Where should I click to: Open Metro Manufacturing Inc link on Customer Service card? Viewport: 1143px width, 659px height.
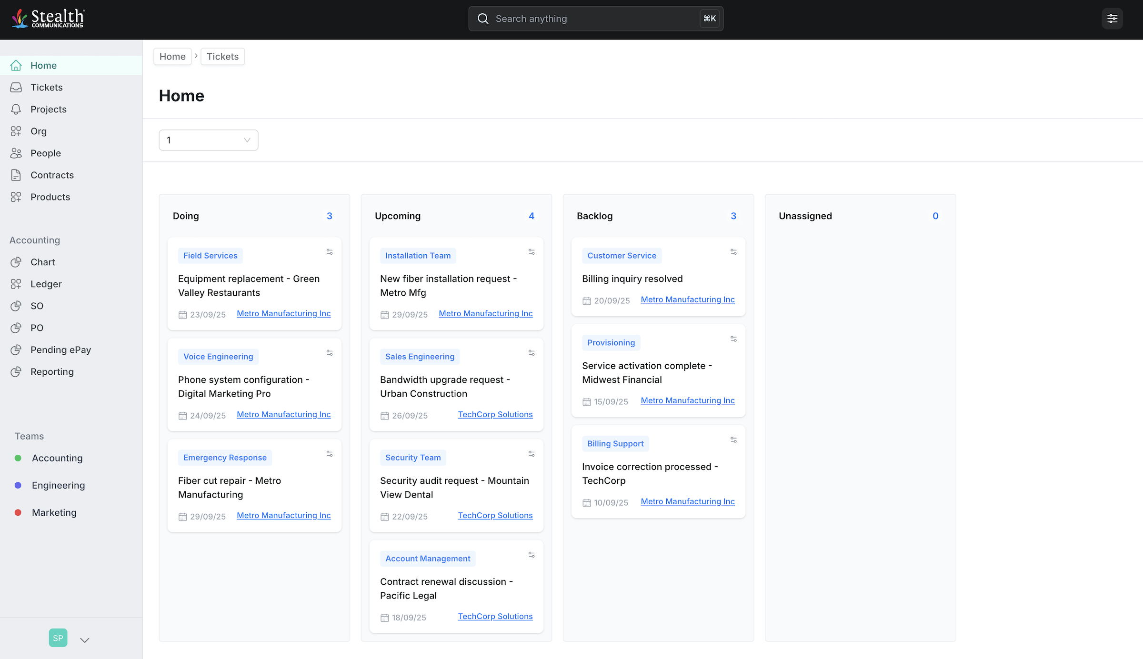[687, 300]
